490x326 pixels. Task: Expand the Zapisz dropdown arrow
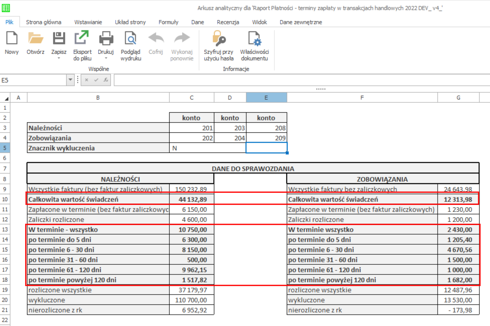click(x=59, y=58)
